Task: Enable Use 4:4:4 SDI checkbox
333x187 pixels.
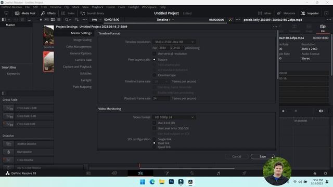Action: 154,123
